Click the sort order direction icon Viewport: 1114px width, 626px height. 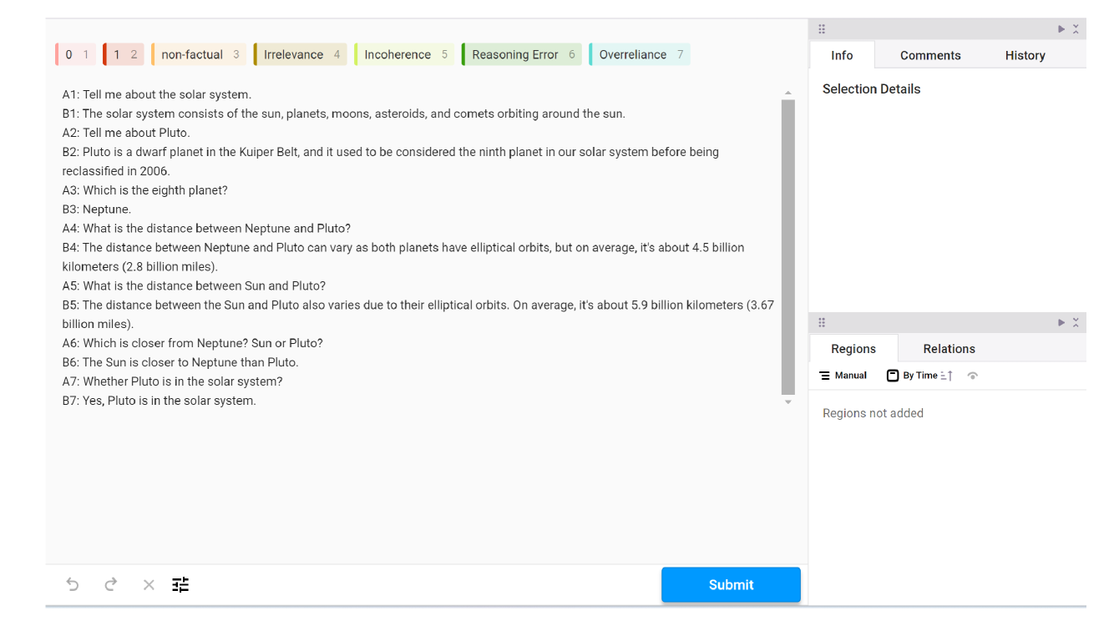[x=946, y=376]
